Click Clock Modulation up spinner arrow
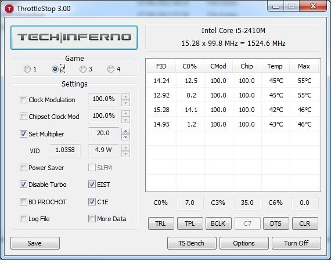This screenshot has height=260, width=331. (126, 97)
